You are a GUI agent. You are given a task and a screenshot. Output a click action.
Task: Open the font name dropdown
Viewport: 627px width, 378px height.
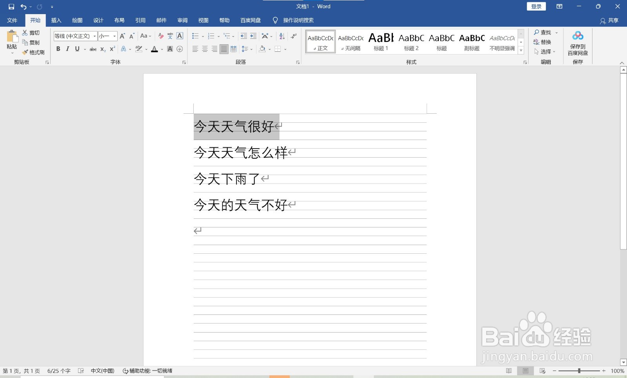[95, 36]
